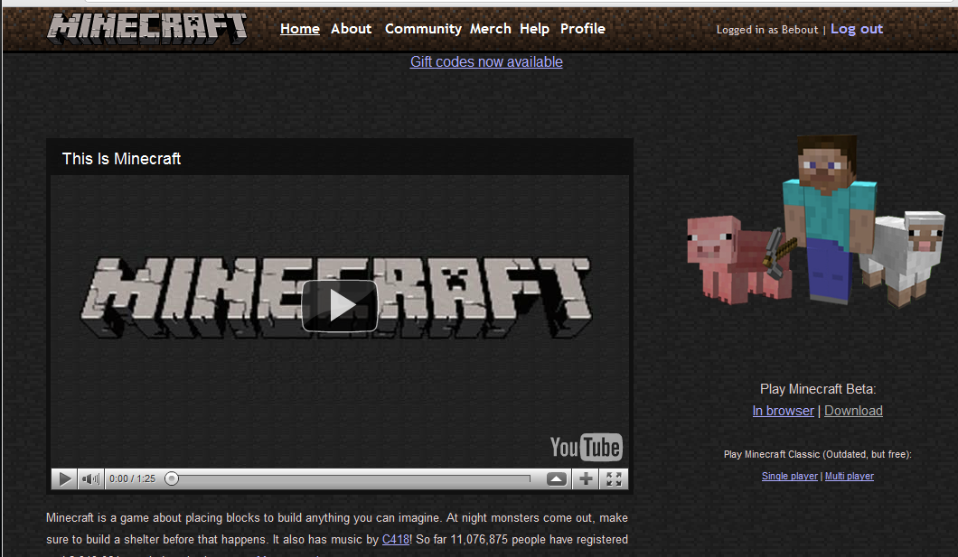This screenshot has height=557, width=958.
Task: Click the 0:00 / 1:25 video time display
Action: (133, 478)
